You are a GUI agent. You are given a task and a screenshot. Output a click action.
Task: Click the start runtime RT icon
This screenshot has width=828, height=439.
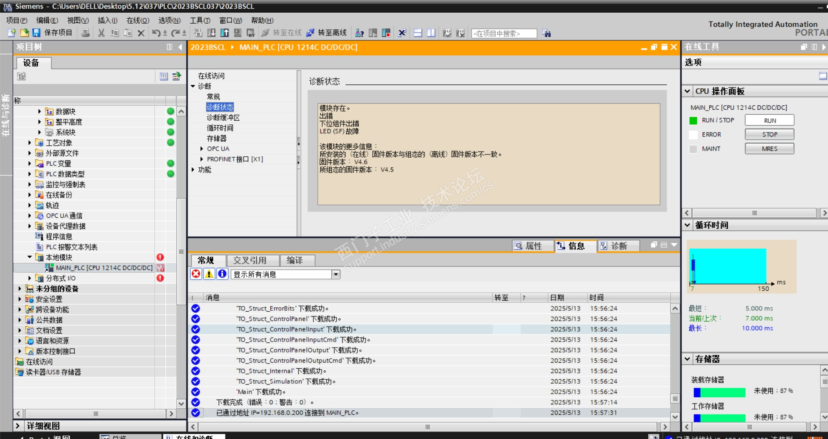coord(251,33)
